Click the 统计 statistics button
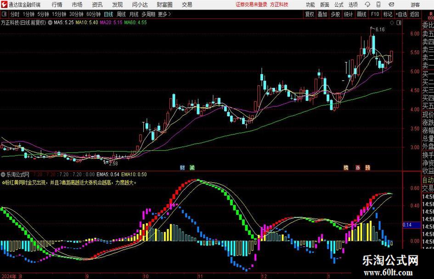 click(348, 14)
